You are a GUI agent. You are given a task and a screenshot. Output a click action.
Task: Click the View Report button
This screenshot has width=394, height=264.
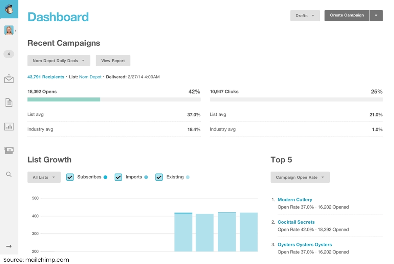tap(113, 61)
